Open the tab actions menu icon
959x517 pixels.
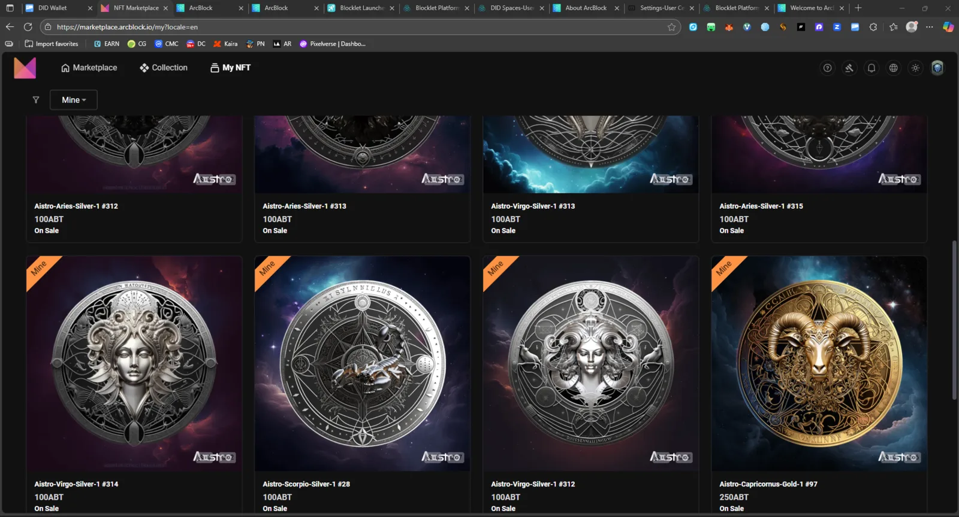point(10,8)
